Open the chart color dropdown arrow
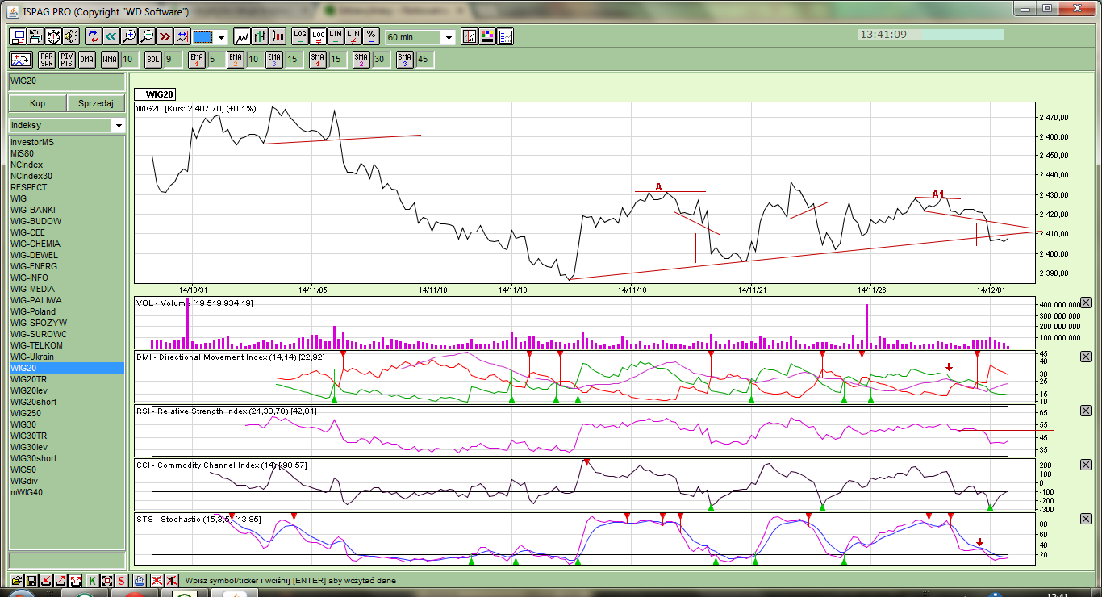 221,37
